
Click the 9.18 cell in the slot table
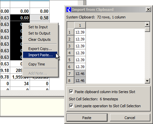click(x=5, y=70)
